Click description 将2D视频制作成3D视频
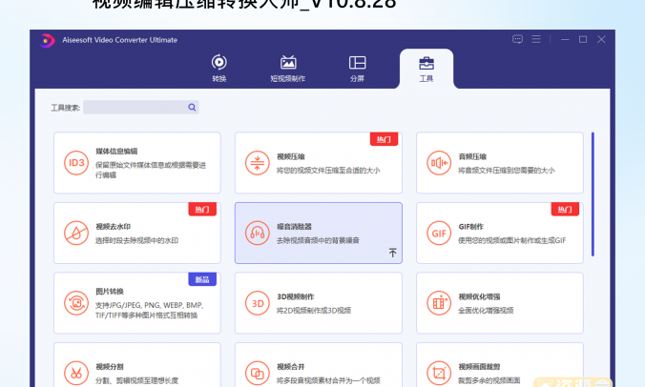This screenshot has width=645, height=387. (x=314, y=310)
